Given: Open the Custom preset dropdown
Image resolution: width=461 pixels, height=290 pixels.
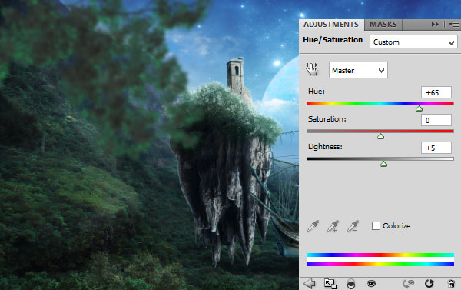Looking at the screenshot, I should tap(413, 42).
